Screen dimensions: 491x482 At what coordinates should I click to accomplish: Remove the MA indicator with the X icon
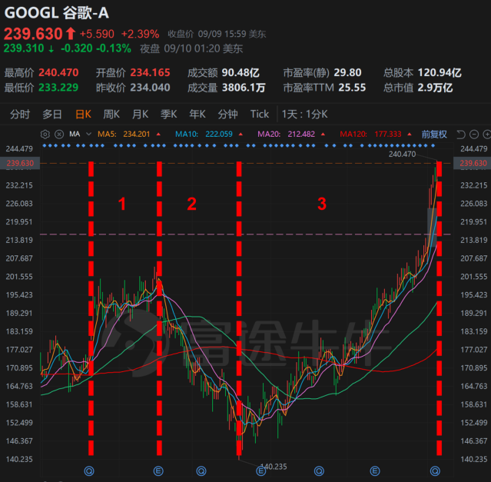click(59, 135)
